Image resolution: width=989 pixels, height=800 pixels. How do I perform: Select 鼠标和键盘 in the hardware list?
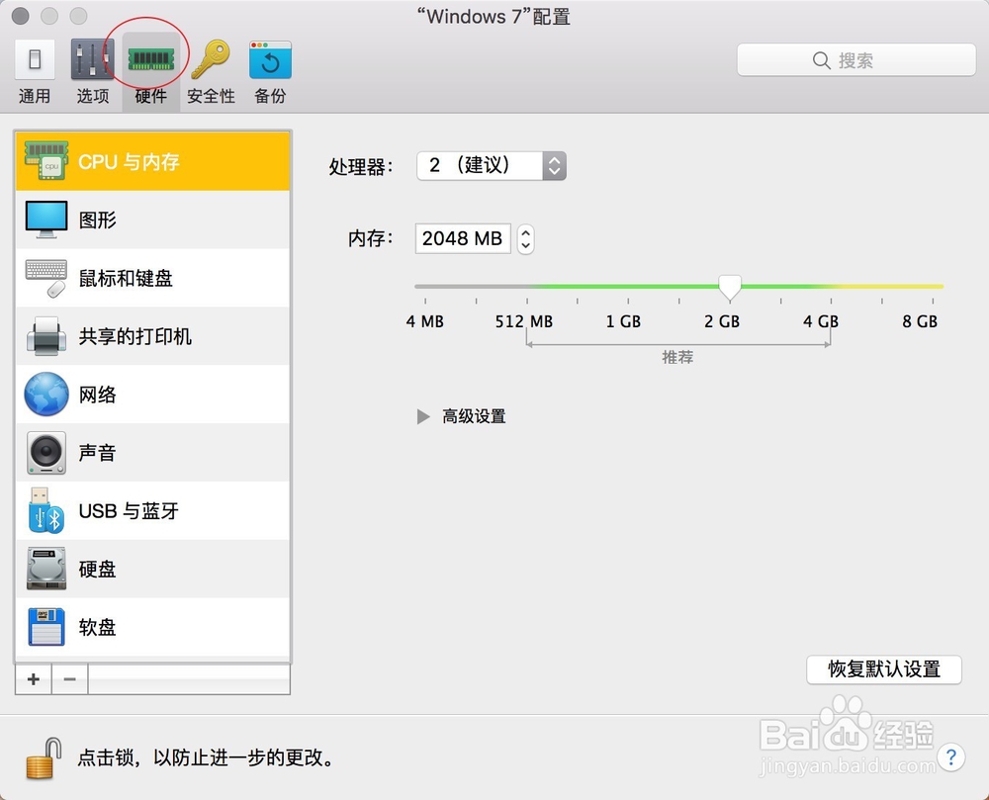[152, 278]
